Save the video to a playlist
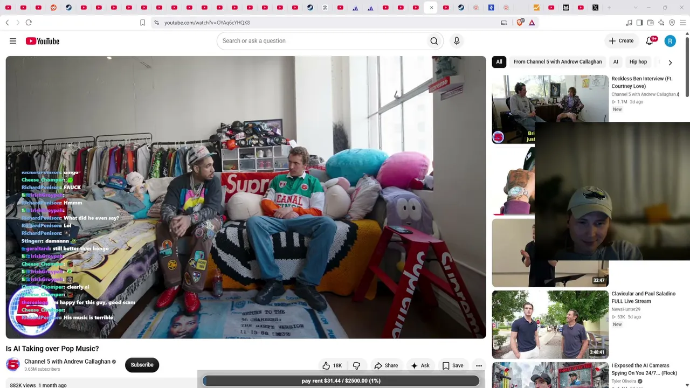 [x=453, y=365]
